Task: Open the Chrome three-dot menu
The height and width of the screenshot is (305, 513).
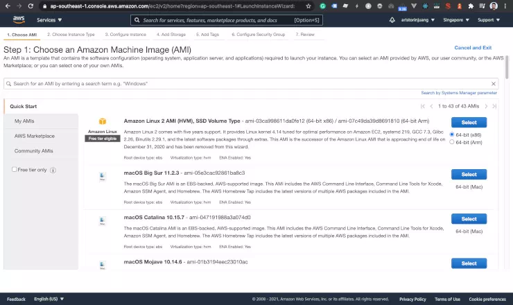Action: click(x=505, y=6)
